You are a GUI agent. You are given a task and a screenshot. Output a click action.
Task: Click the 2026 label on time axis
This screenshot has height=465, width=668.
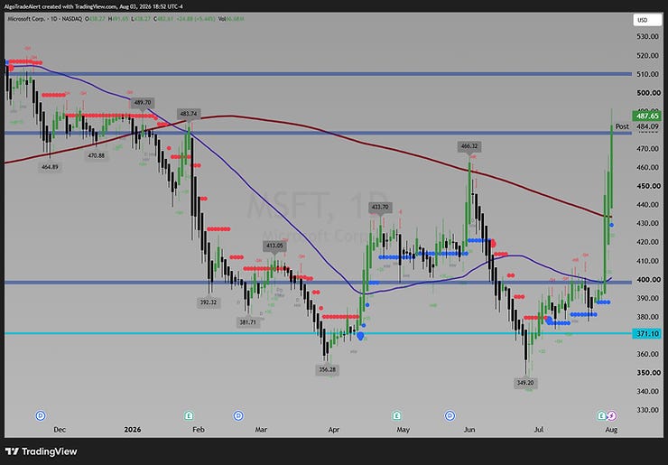pyautogui.click(x=133, y=430)
